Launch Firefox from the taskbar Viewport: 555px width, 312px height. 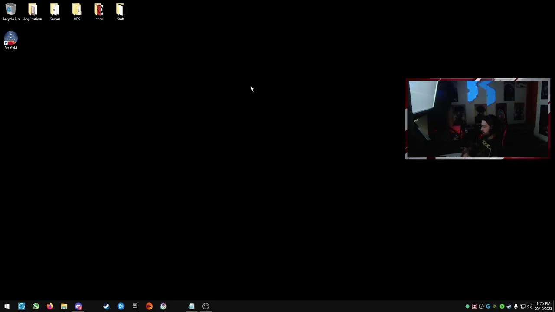click(x=50, y=306)
